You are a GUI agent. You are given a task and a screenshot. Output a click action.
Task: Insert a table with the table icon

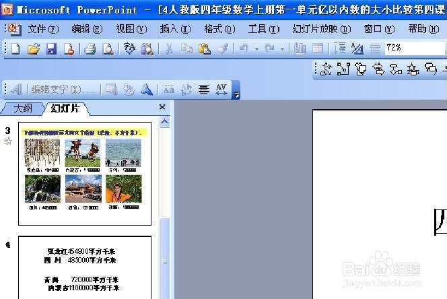coord(318,48)
